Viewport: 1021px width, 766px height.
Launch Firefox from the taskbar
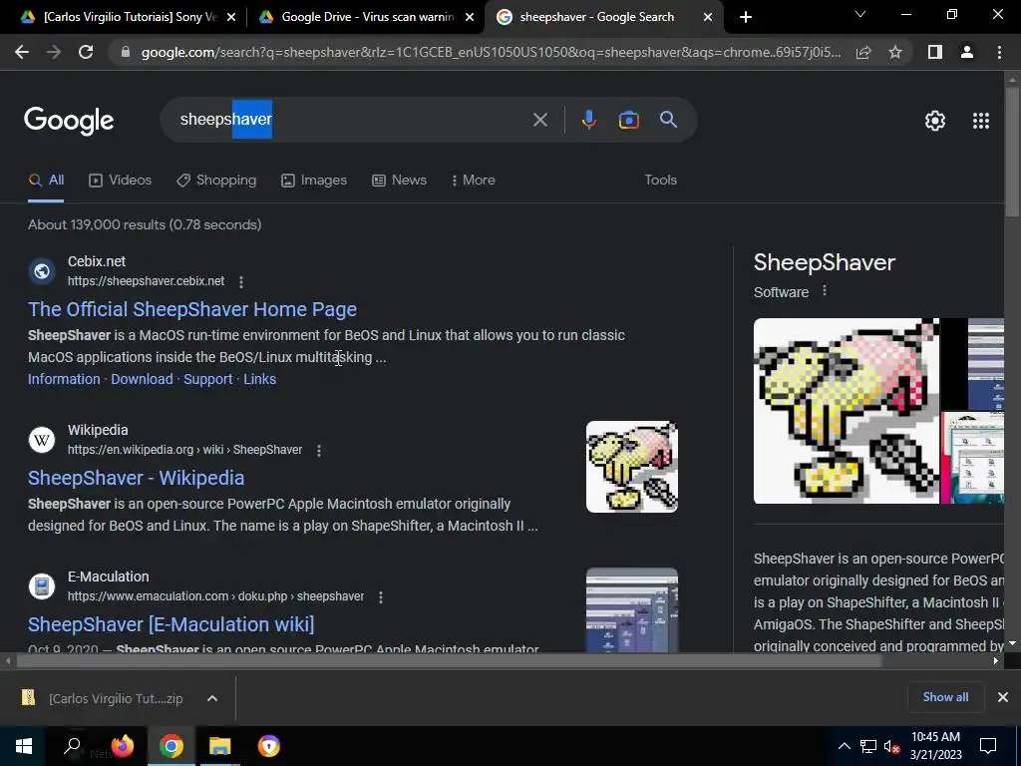click(122, 746)
